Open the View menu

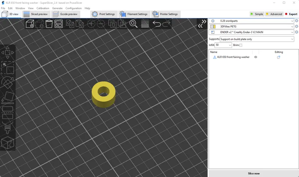[31, 8]
